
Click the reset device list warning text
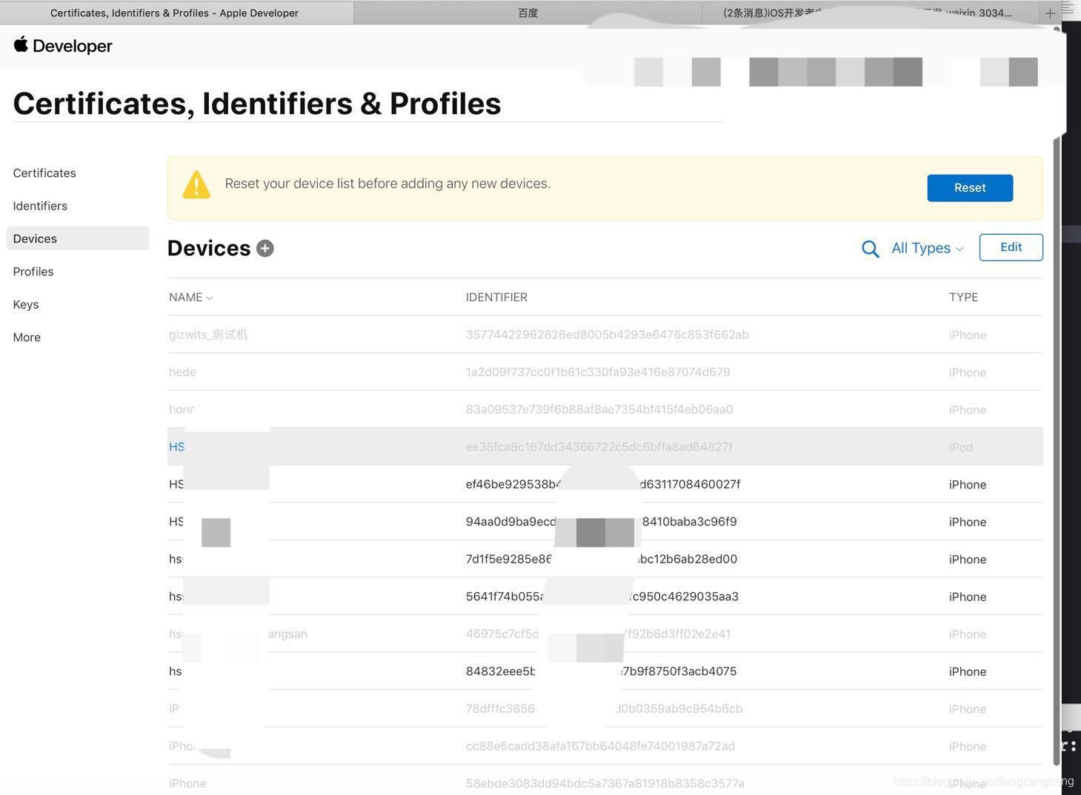pyautogui.click(x=388, y=184)
